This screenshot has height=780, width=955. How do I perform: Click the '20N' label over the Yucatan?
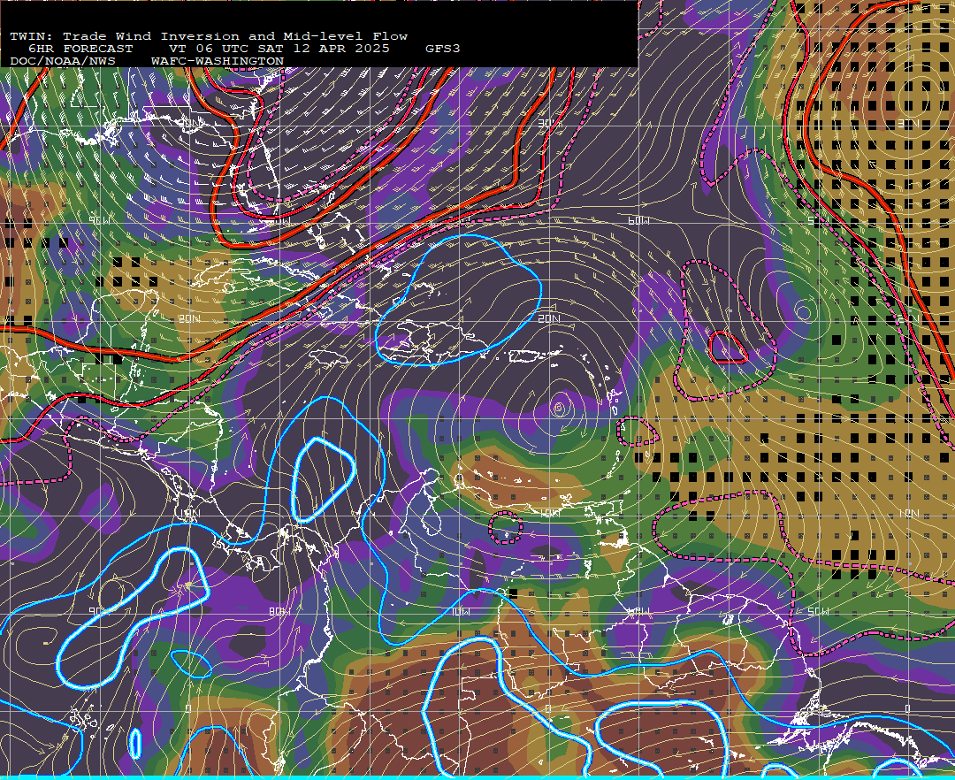tap(189, 318)
